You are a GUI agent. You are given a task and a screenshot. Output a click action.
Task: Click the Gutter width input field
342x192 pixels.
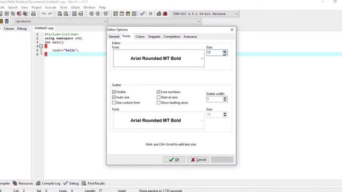click(x=214, y=99)
